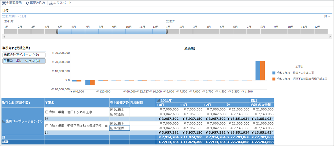Click the left handle of date range
The height and width of the screenshot is (146, 334).
click(x=57, y=31)
